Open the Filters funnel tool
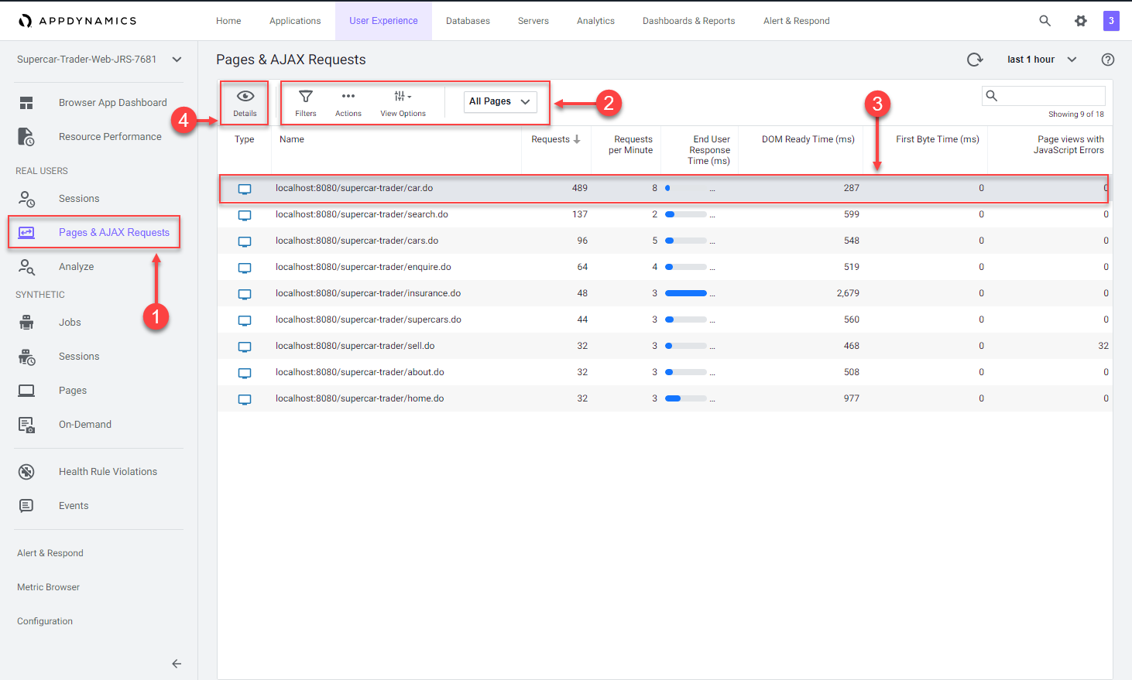The height and width of the screenshot is (680, 1132). [306, 103]
